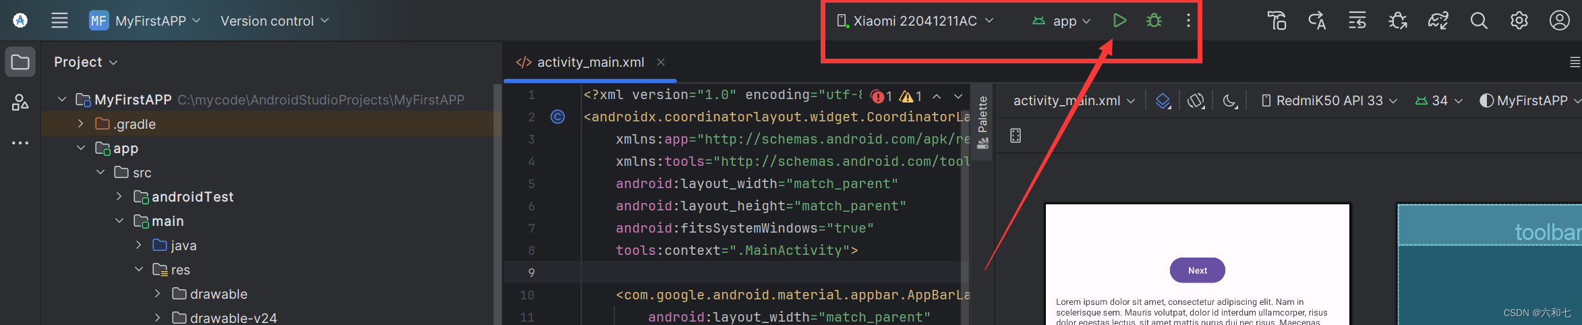Open the Project tool window folder icon

tap(20, 63)
